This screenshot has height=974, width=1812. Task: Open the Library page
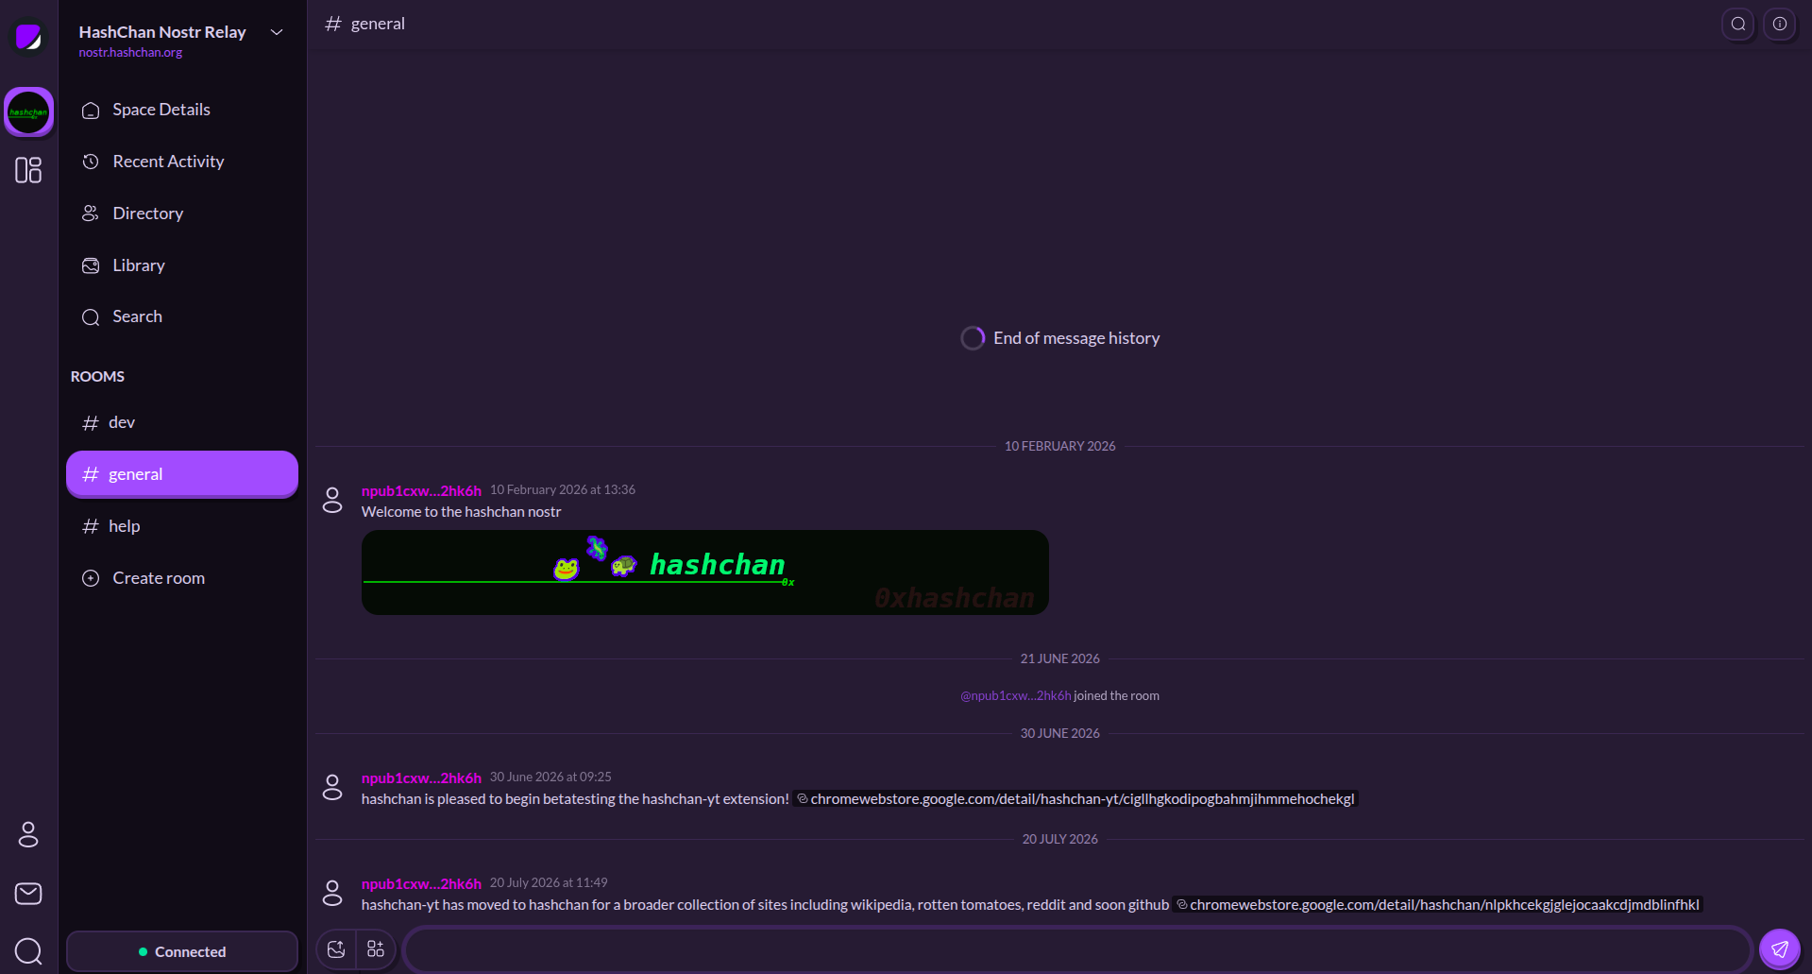coord(182,265)
